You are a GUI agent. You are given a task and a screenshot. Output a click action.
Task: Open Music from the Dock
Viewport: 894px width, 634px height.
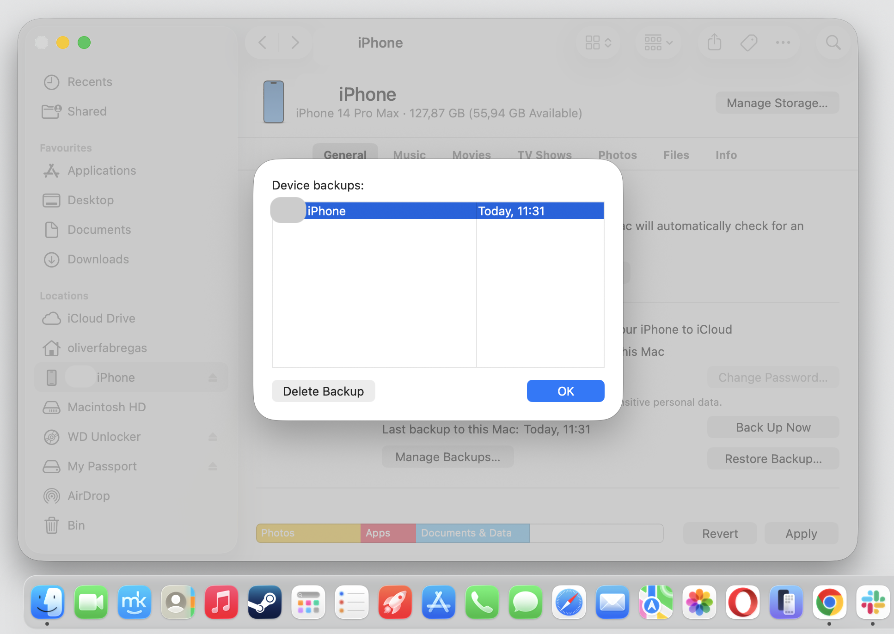point(221,602)
